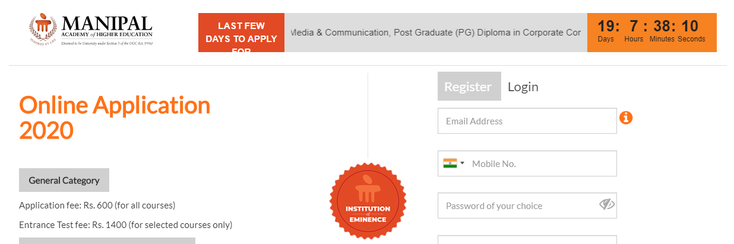Open the India flag country code dropdown
Image resolution: width=734 pixels, height=244 pixels.
click(454, 163)
